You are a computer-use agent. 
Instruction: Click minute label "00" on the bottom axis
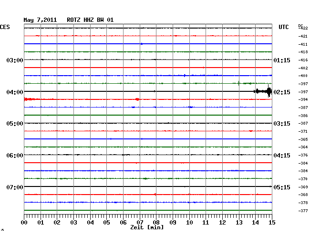(x=24, y=222)
